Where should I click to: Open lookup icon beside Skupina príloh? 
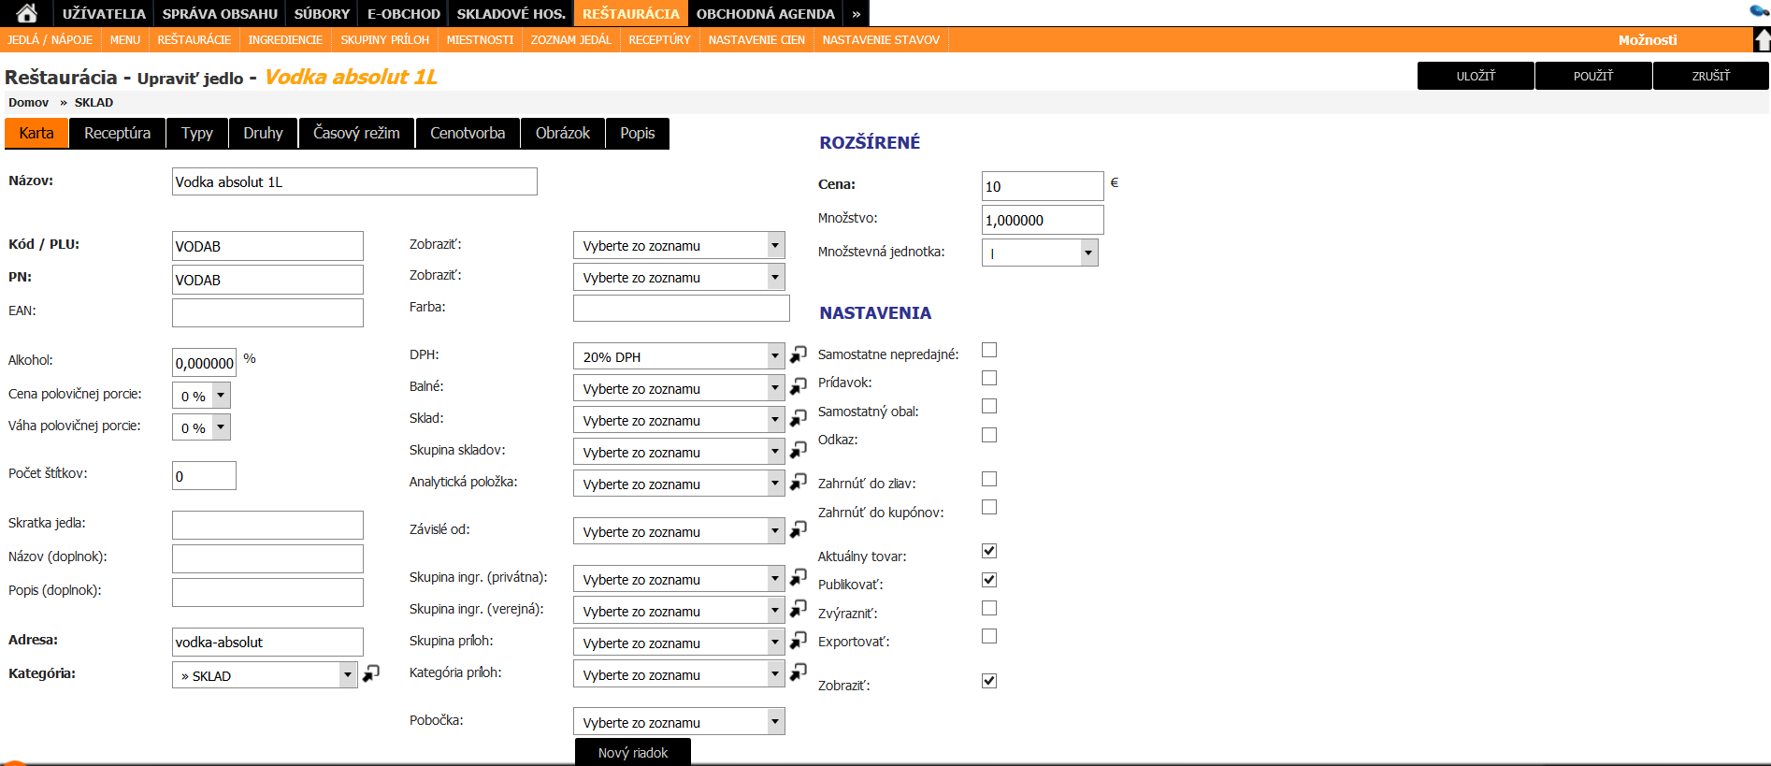point(798,641)
